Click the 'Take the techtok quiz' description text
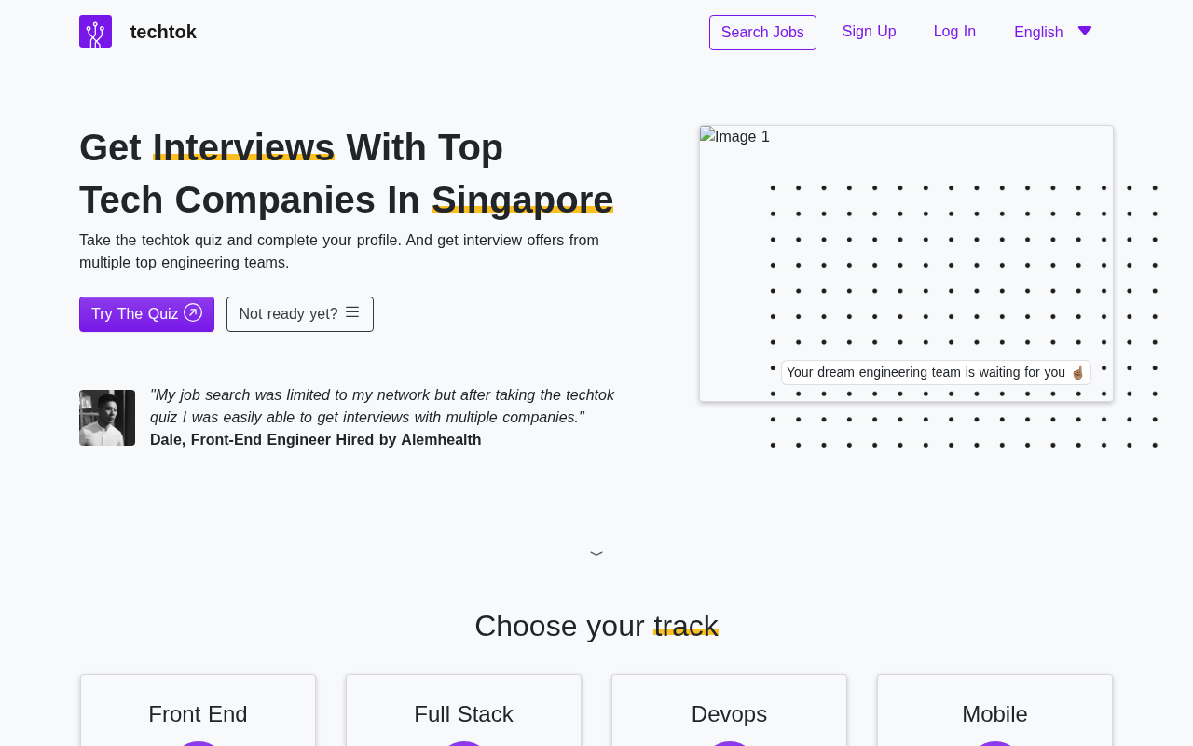 click(x=339, y=252)
